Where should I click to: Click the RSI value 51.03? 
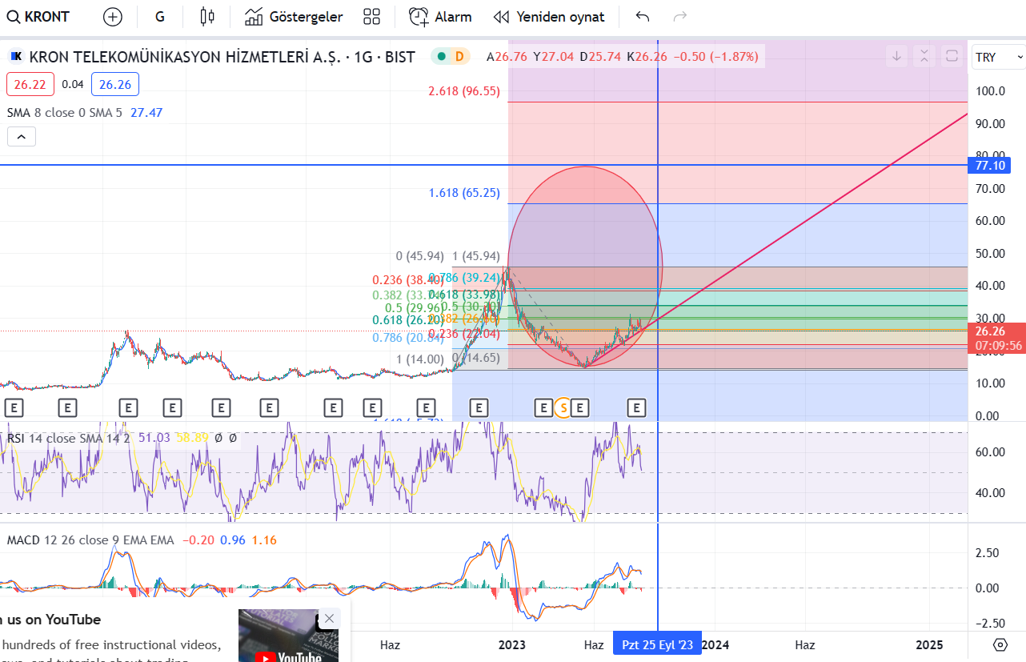[x=154, y=438]
